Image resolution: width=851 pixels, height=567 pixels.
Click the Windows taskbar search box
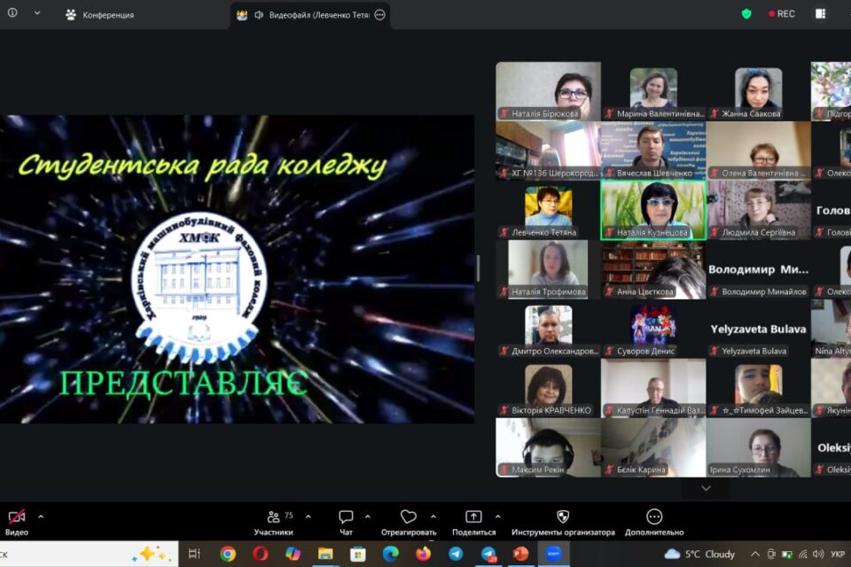tap(89, 554)
